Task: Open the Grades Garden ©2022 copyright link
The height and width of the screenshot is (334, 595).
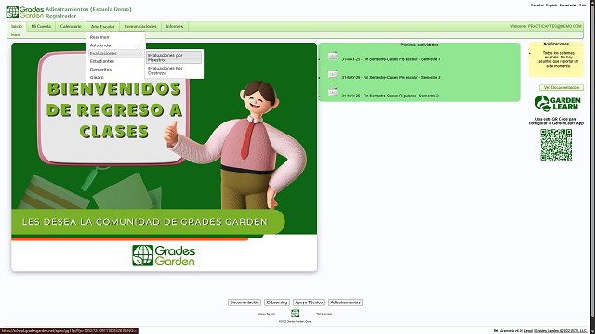Action: click(x=561, y=331)
